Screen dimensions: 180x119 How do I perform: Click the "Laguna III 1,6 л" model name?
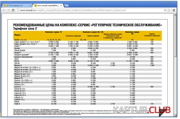tap(20, 93)
